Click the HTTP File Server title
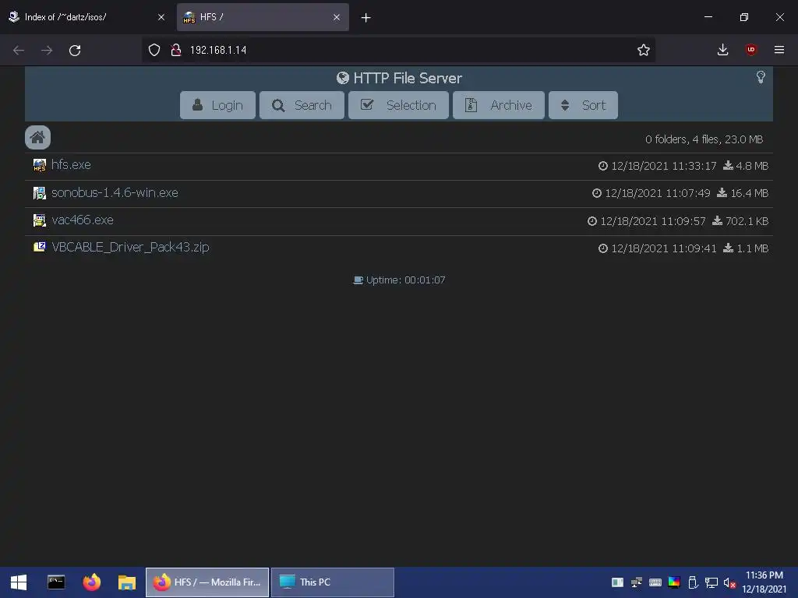798x598 pixels. point(408,78)
